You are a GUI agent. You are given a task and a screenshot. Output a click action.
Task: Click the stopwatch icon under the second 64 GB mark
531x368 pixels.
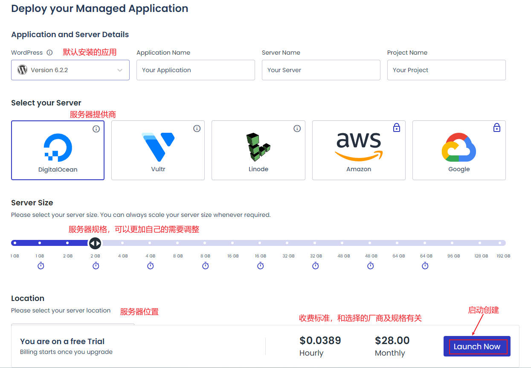click(x=425, y=266)
